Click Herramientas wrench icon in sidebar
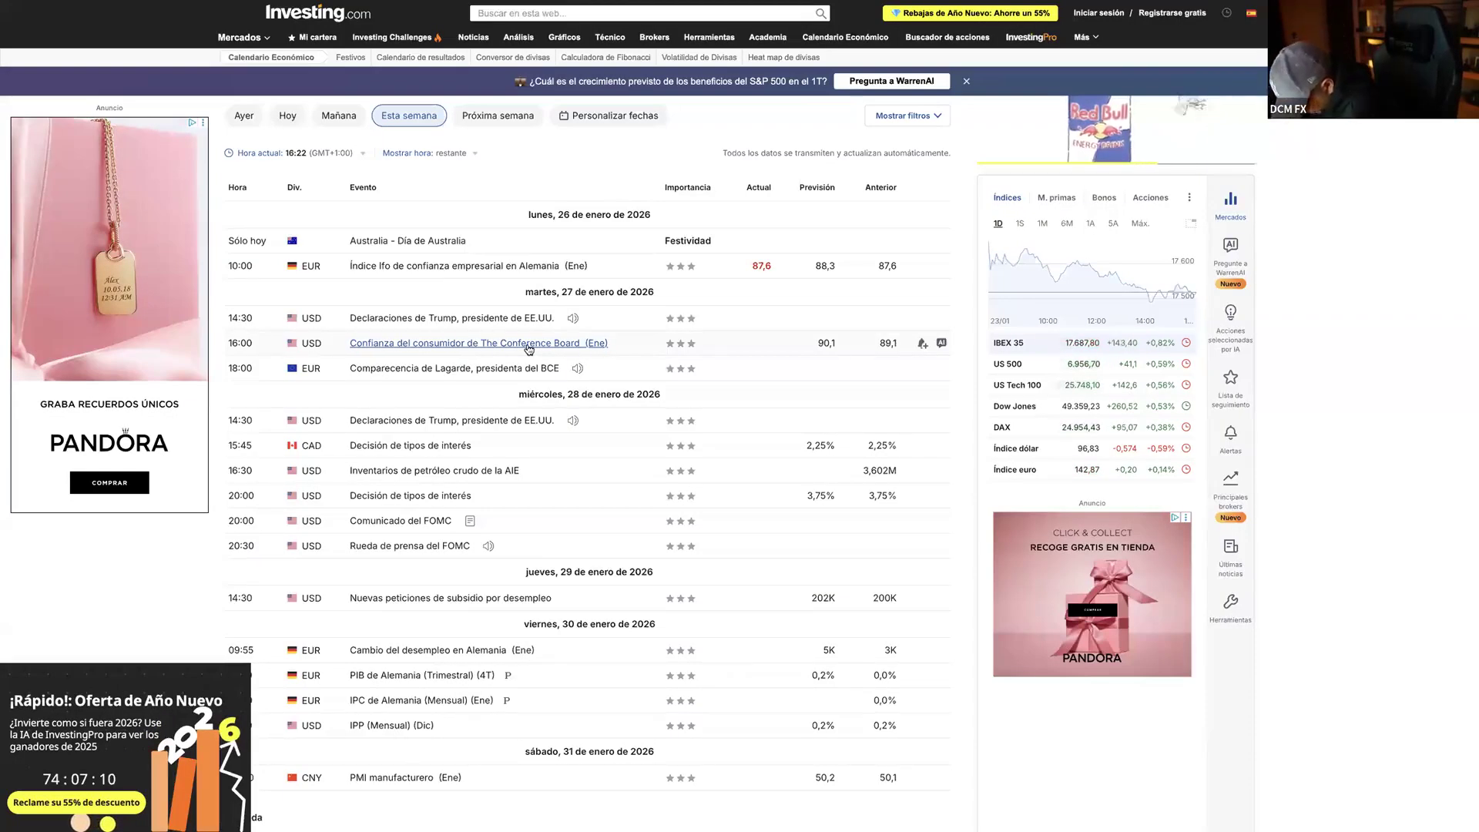1479x832 pixels. 1230,602
